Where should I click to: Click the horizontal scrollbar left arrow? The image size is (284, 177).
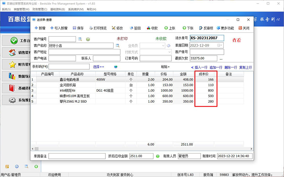coord(33,149)
